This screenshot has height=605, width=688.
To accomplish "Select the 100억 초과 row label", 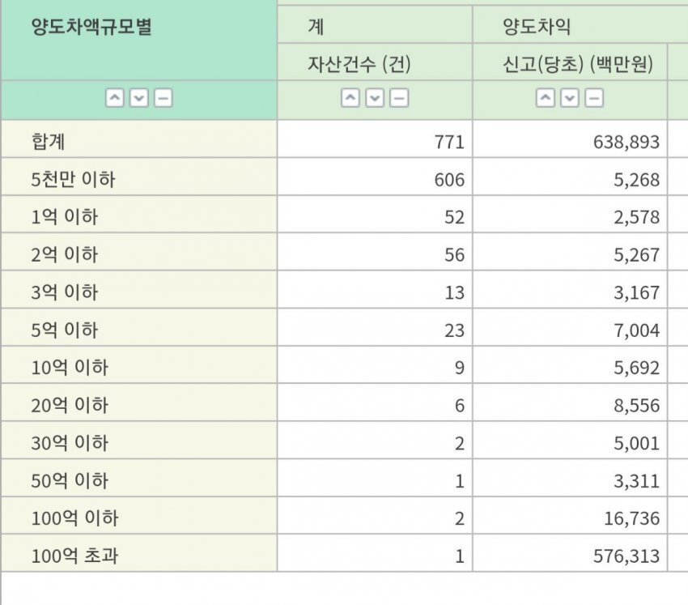I will click(x=69, y=556).
